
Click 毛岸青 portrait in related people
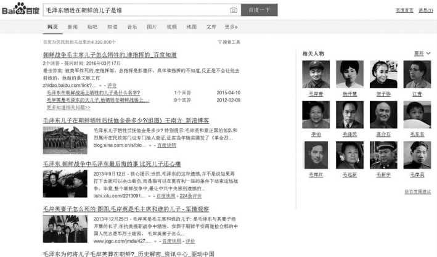[x=316, y=75]
